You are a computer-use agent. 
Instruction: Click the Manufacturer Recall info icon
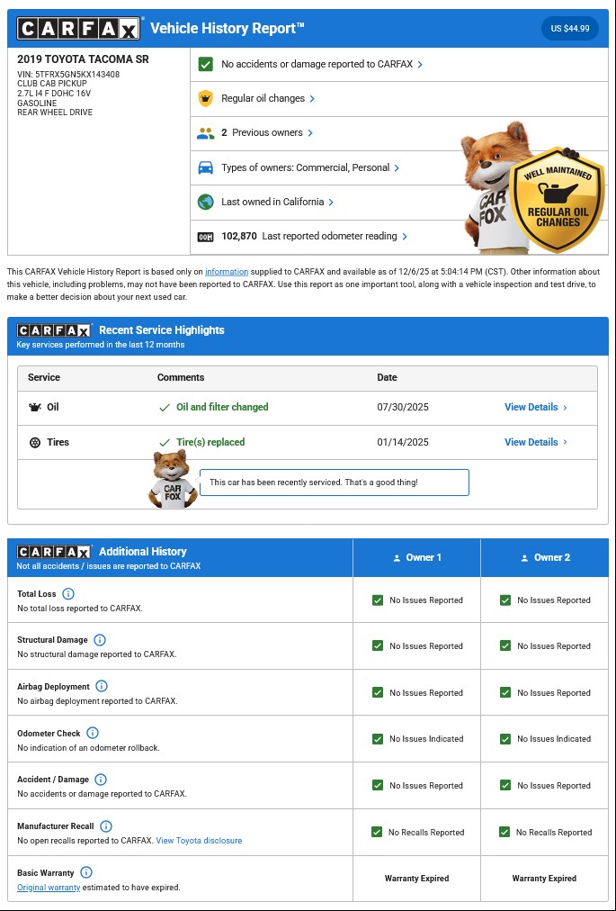[x=106, y=826]
